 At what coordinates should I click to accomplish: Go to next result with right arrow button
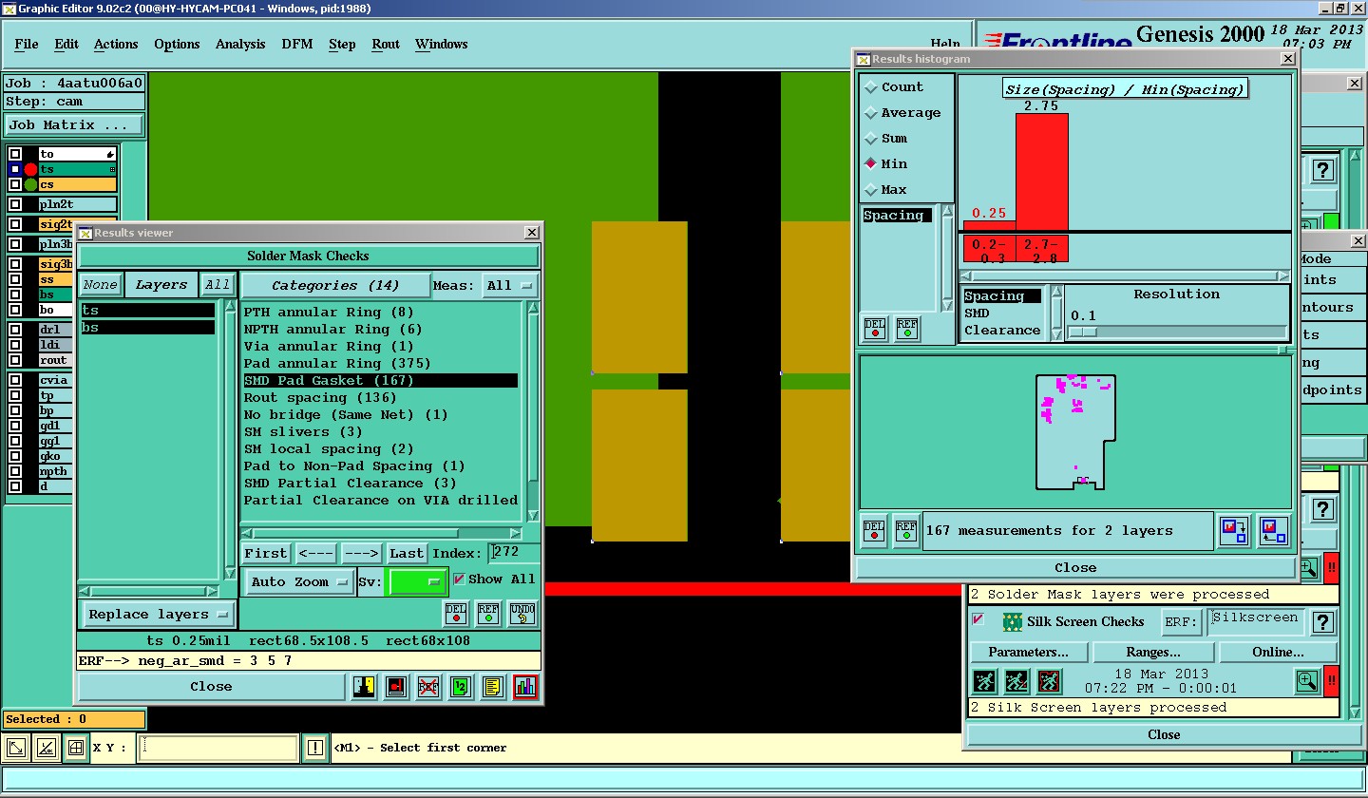click(x=361, y=554)
